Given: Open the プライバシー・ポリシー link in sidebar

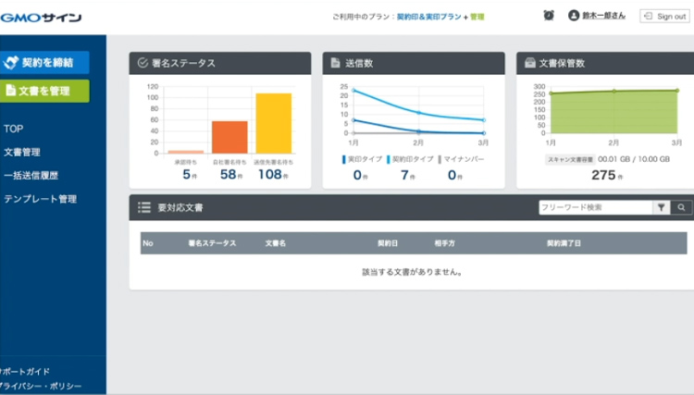Looking at the screenshot, I should 44,386.
